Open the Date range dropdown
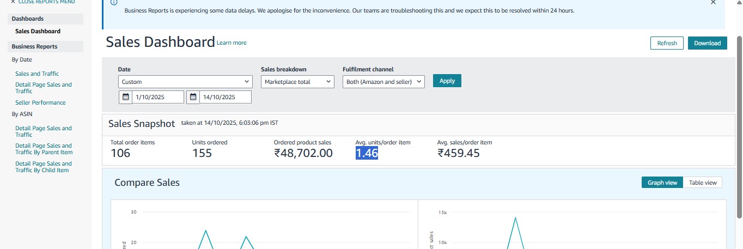 pos(185,82)
